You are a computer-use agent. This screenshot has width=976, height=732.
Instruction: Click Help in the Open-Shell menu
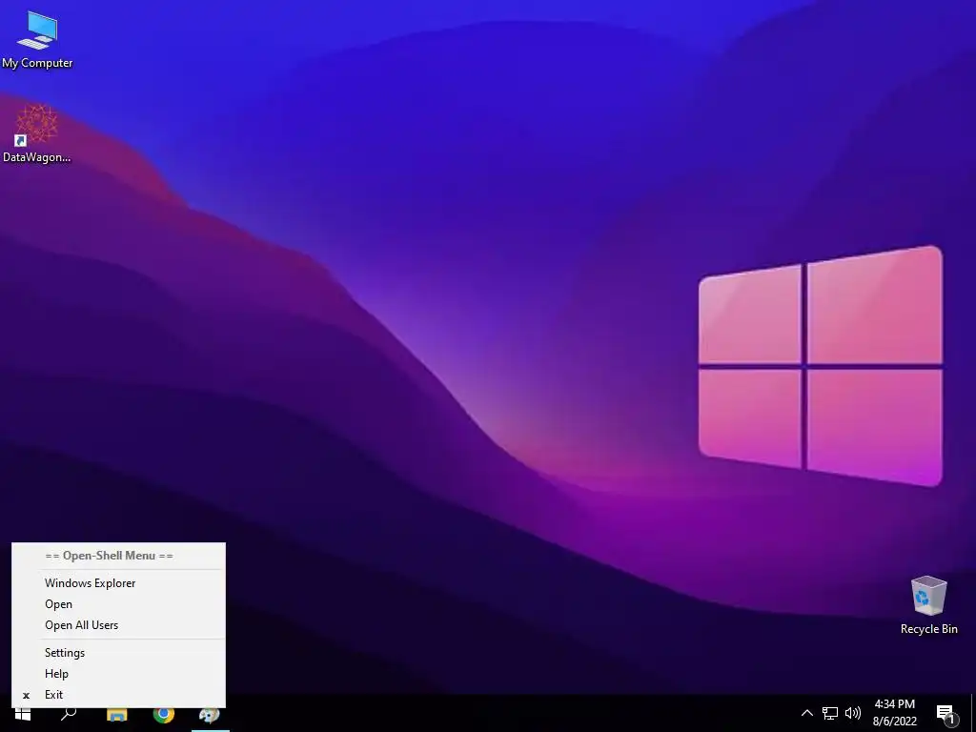[x=118, y=674]
